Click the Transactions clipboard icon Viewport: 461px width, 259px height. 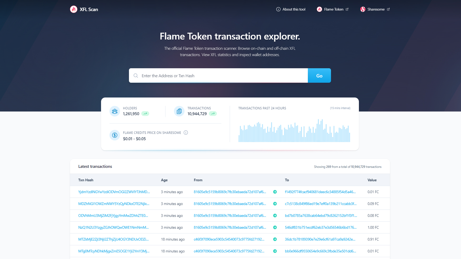tap(179, 111)
